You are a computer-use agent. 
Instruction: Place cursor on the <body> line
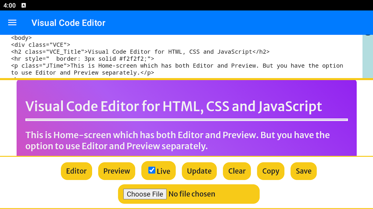pos(22,38)
